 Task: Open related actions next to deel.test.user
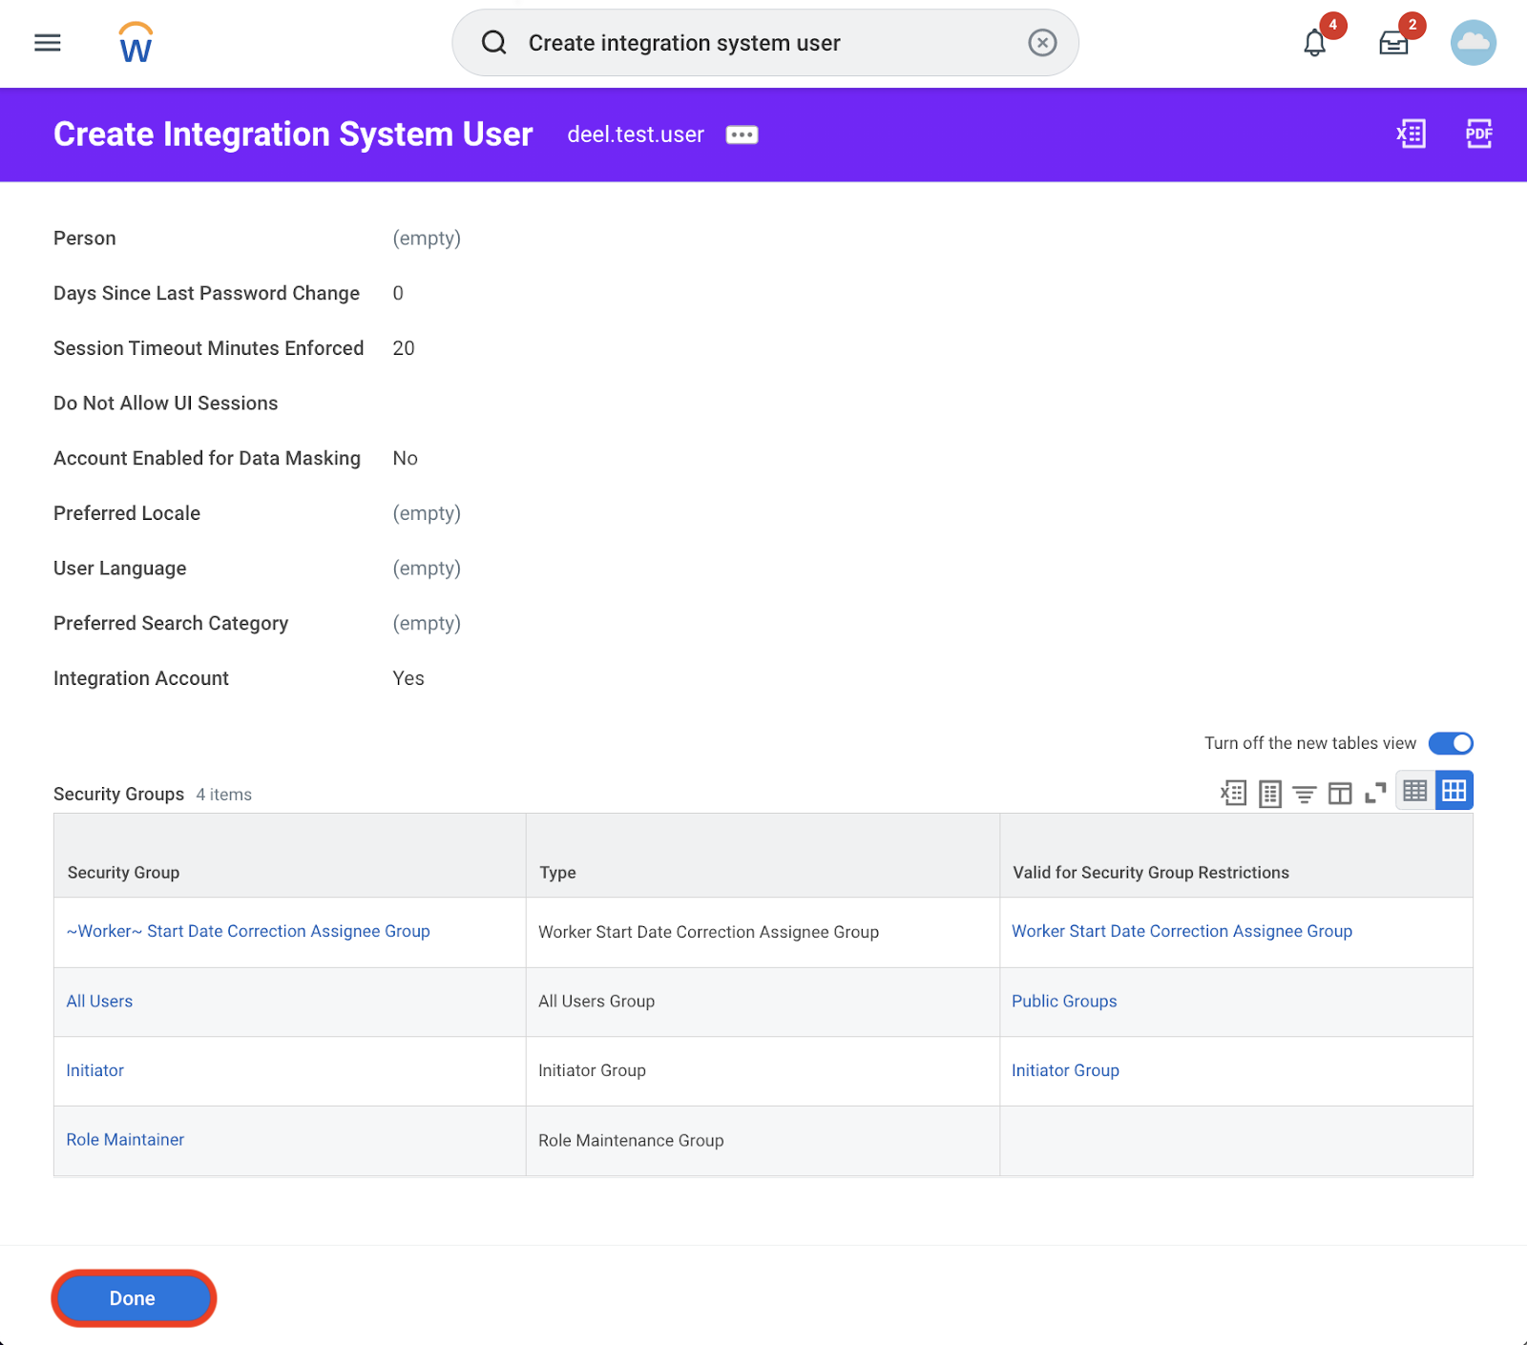742,134
